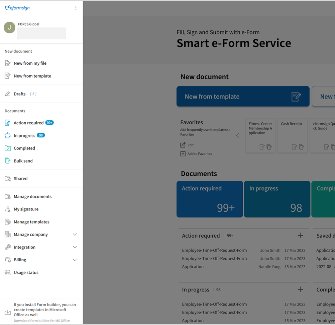Click the FORCS Global company name

click(x=29, y=24)
